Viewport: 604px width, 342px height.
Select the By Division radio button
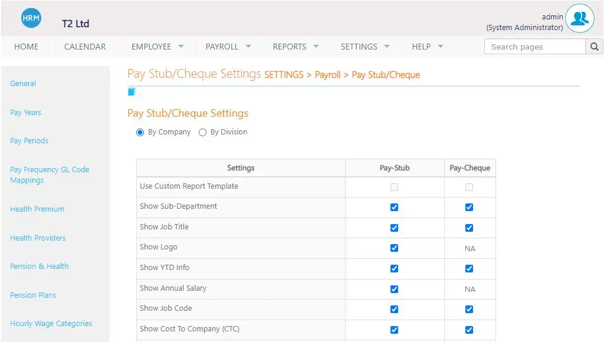click(x=203, y=133)
